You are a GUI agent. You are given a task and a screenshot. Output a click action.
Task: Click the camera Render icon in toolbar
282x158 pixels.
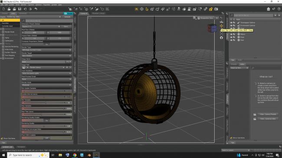click(216, 9)
